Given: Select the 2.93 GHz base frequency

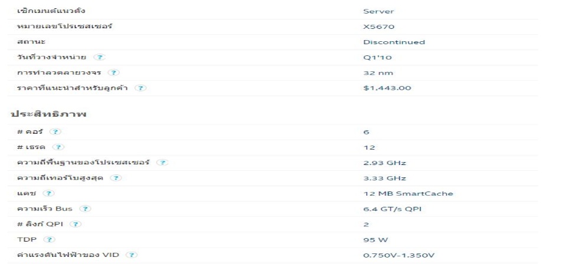Looking at the screenshot, I should click(x=384, y=163).
